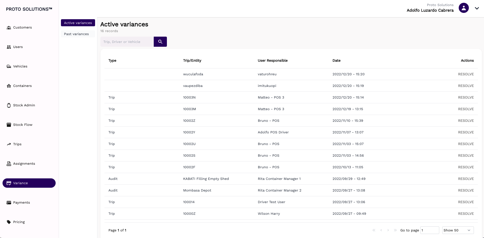Click the PROTO SOLUTIONS logo
Viewport: 484px width, 238px height.
[x=29, y=9]
